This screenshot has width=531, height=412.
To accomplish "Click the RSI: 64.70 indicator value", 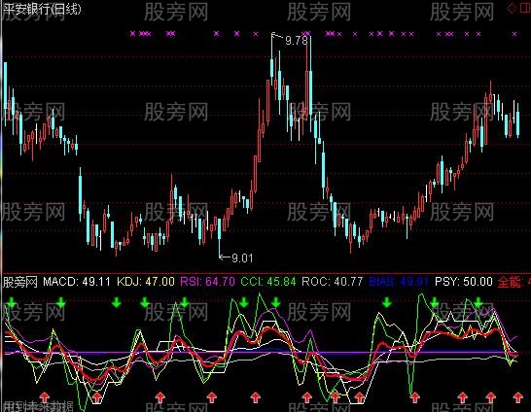I will pyautogui.click(x=207, y=282).
